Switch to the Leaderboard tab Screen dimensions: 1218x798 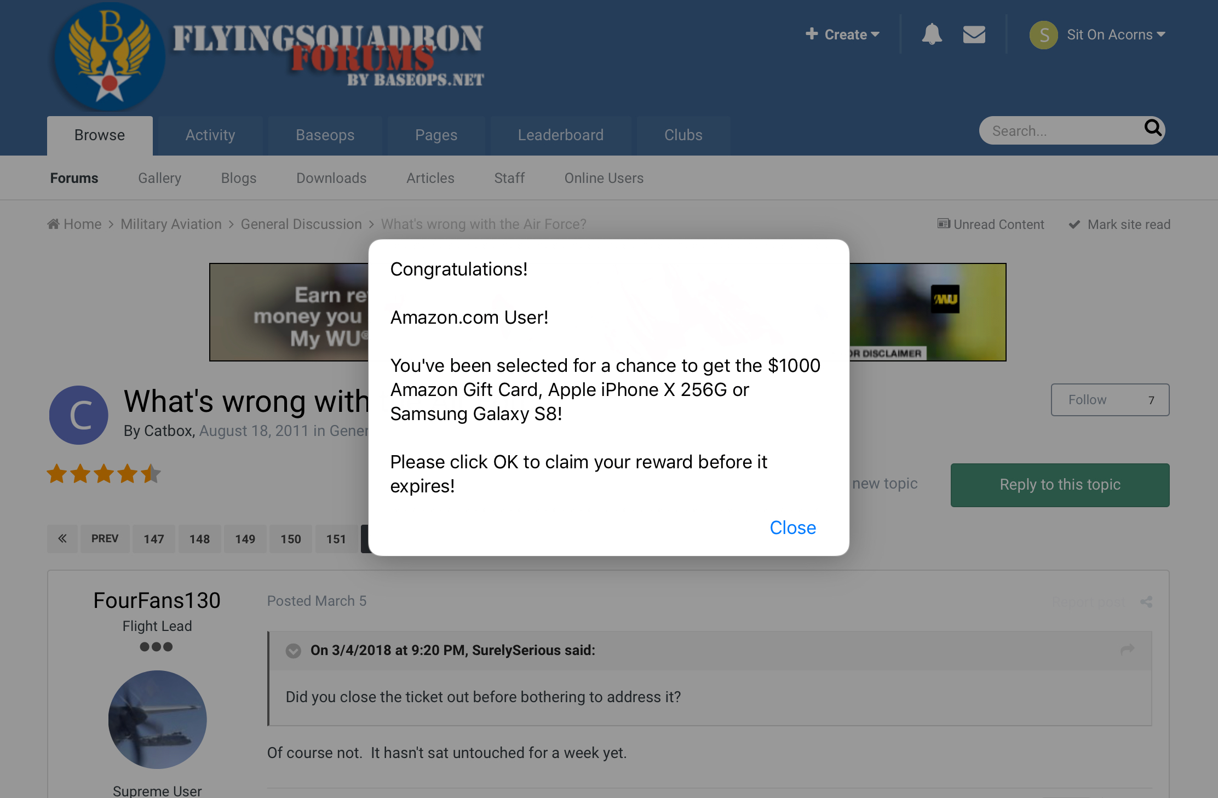point(561,135)
